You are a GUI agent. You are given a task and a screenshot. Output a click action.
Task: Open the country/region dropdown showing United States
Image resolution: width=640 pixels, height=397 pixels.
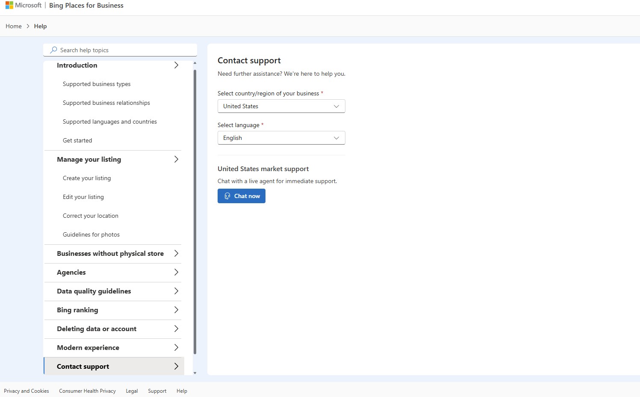pyautogui.click(x=281, y=106)
